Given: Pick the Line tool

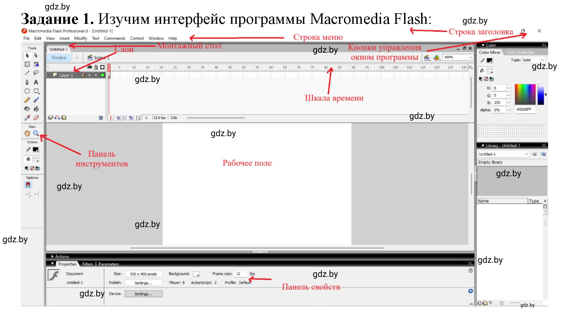Looking at the screenshot, I should [x=27, y=73].
